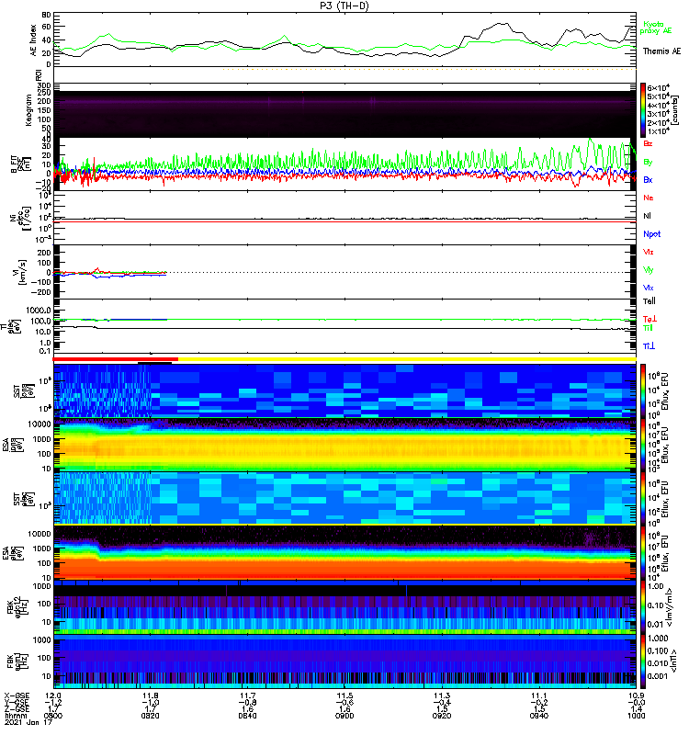689x735 pixels.
Task: Click the blue Ti perpendicular legend label
Action: click(x=649, y=346)
